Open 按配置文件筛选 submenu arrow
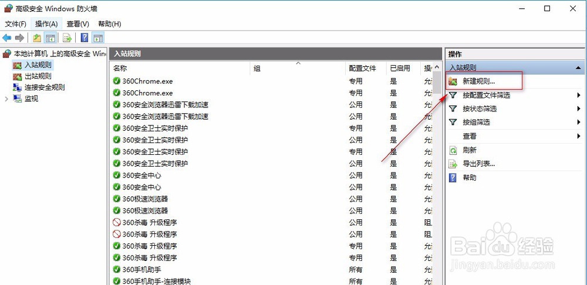587x285 pixels. point(579,96)
